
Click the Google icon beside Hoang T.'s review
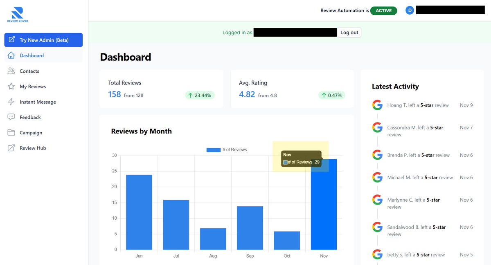click(x=377, y=105)
